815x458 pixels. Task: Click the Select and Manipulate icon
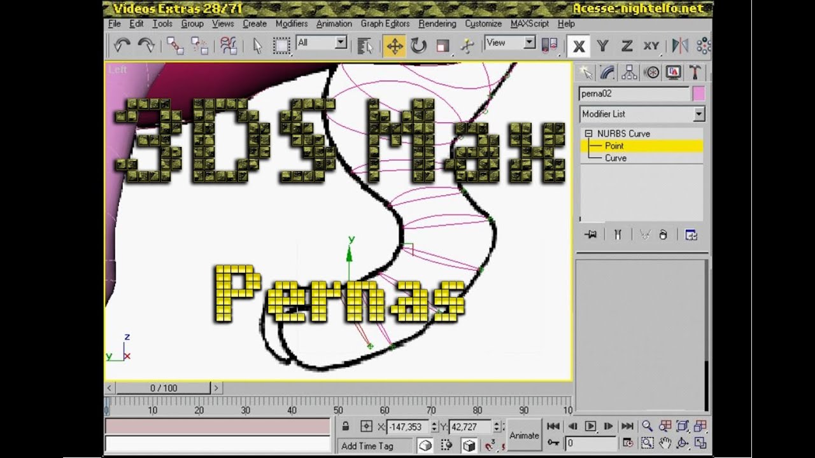click(467, 45)
